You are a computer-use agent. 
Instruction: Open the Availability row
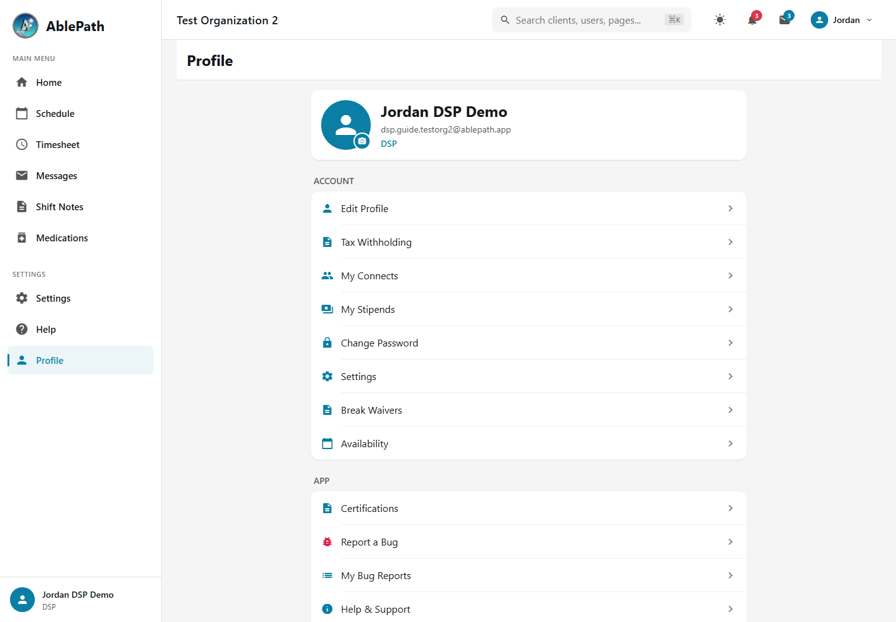(529, 443)
